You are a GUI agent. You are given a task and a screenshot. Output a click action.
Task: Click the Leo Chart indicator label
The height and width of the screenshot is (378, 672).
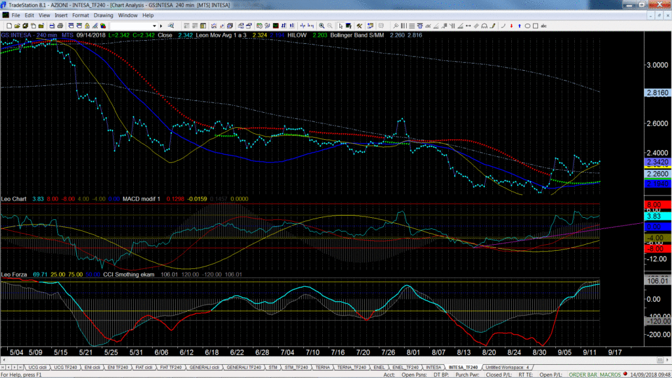[14, 199]
